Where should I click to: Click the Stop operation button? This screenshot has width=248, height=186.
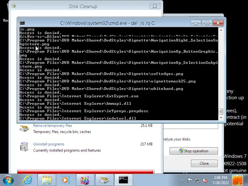(193, 151)
